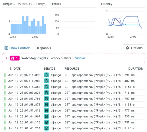Click the Latency chart title
The image size is (147, 132).
[107, 4]
